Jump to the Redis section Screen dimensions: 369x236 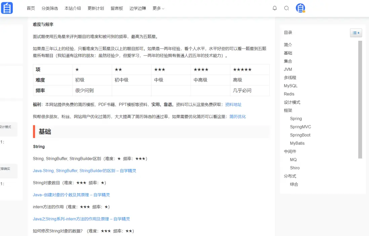coord(289,94)
